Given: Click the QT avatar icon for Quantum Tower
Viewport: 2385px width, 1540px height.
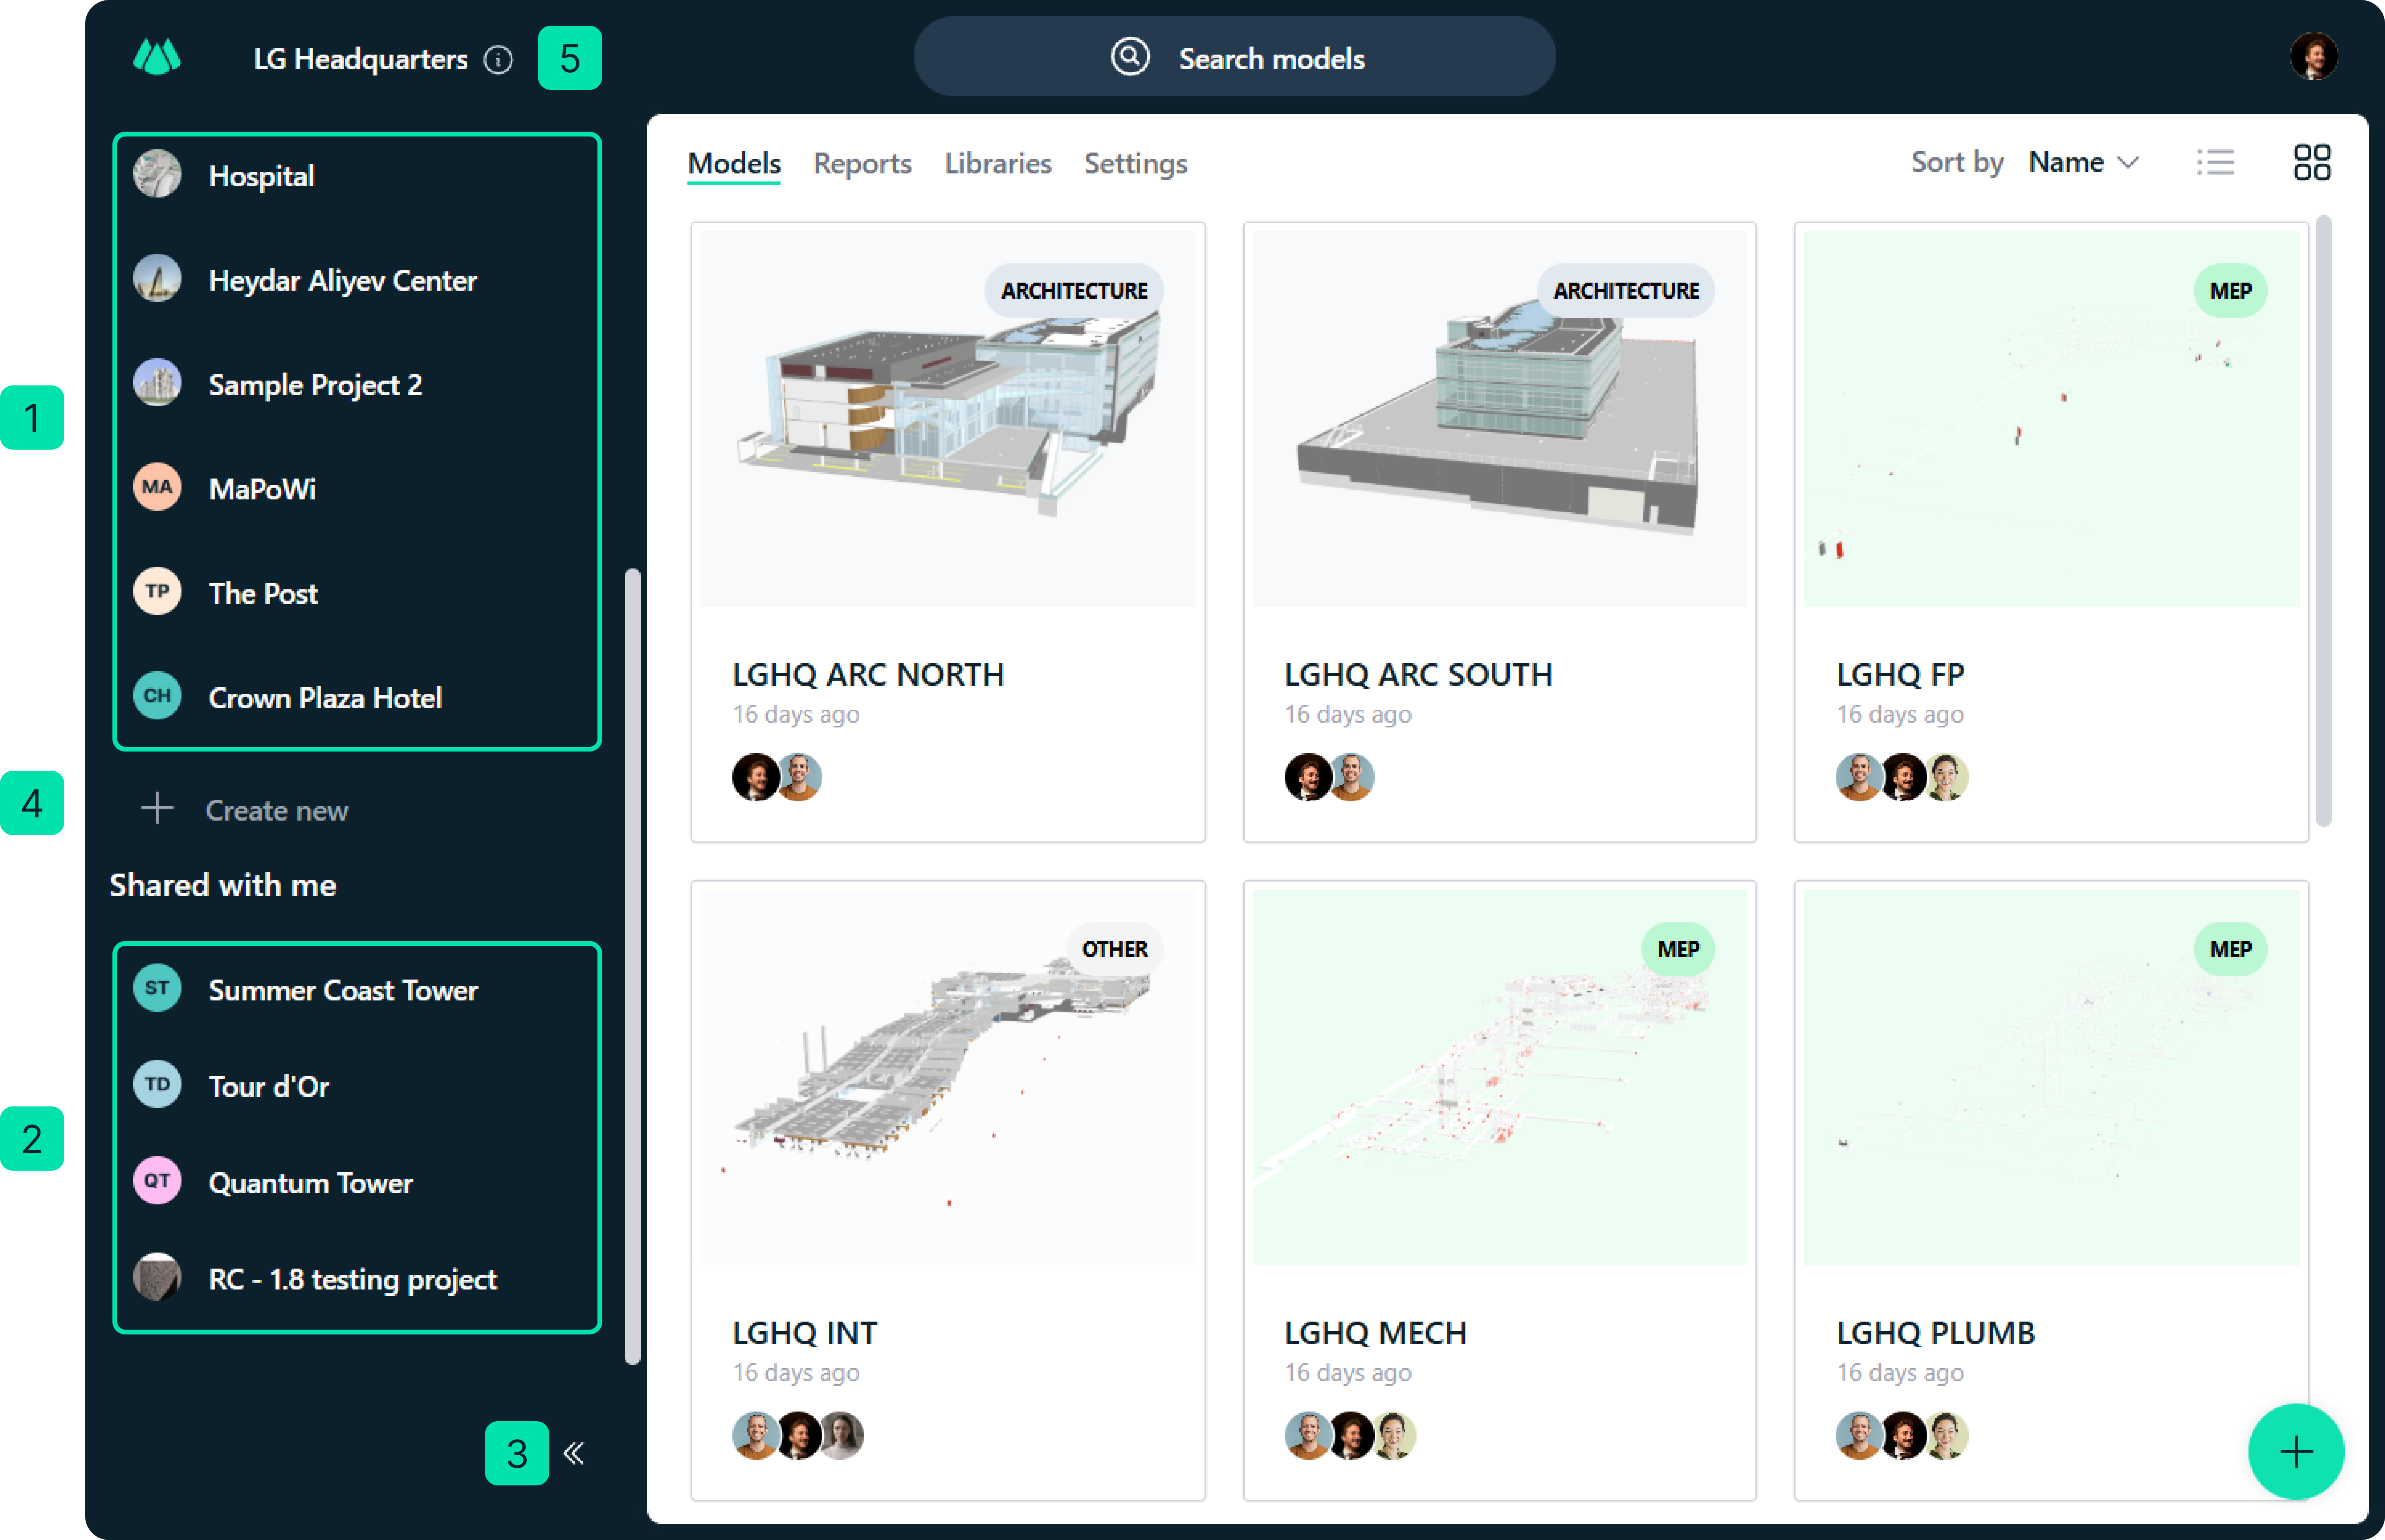Looking at the screenshot, I should (157, 1181).
